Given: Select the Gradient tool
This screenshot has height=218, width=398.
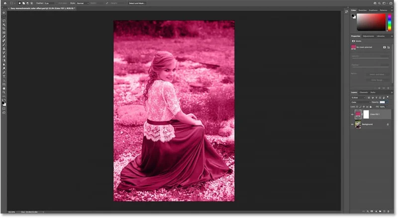Looking at the screenshot, I should click(x=4, y=61).
